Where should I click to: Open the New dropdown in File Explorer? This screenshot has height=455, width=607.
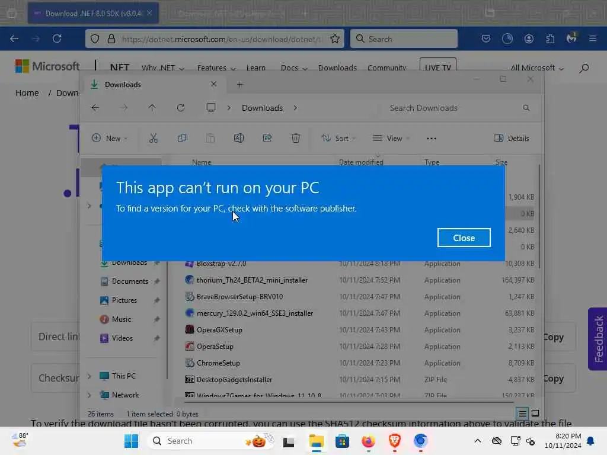point(110,138)
